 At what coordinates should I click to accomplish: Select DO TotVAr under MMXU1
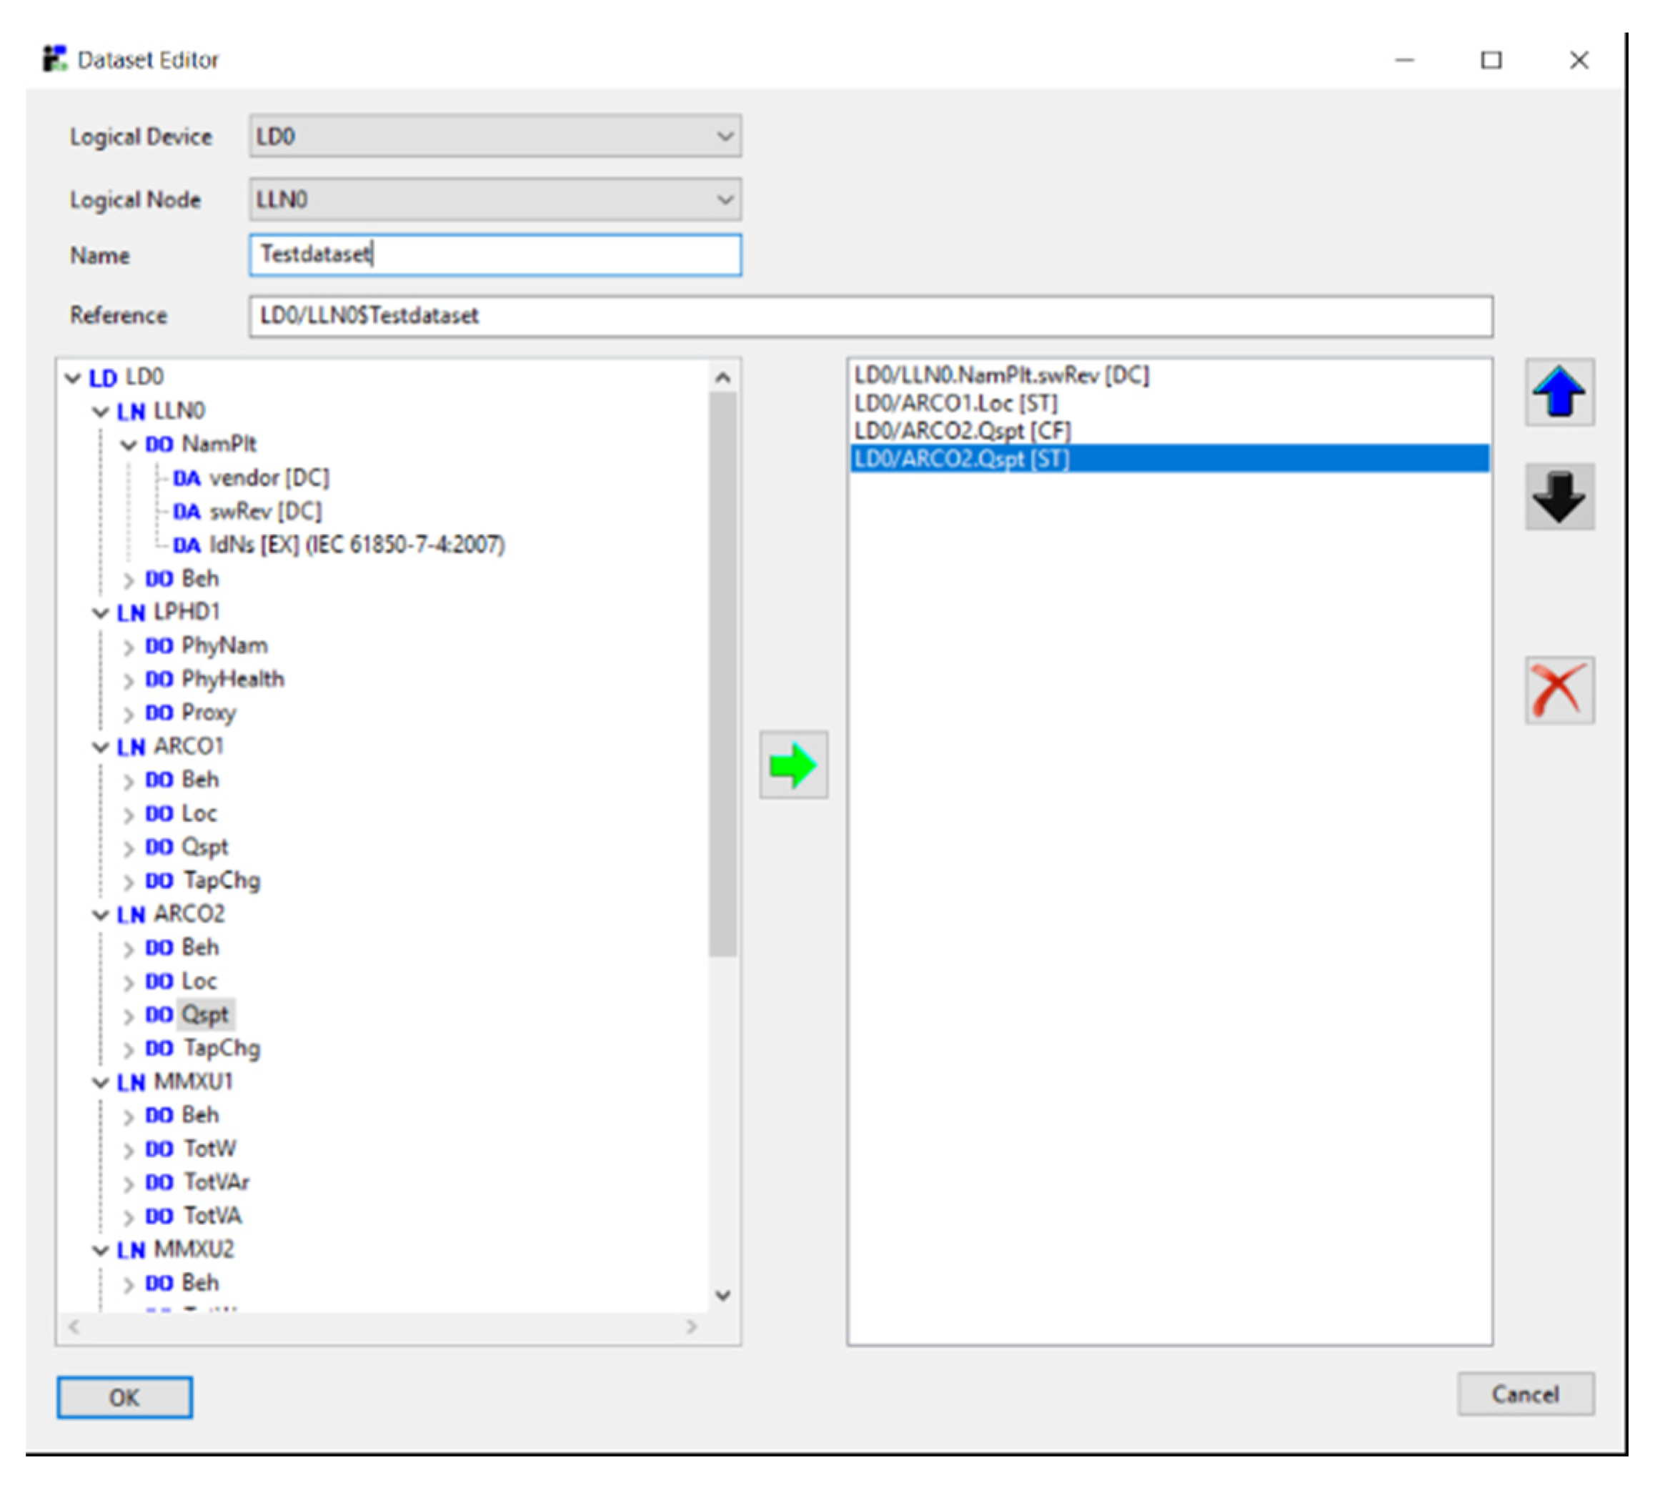tap(216, 1182)
